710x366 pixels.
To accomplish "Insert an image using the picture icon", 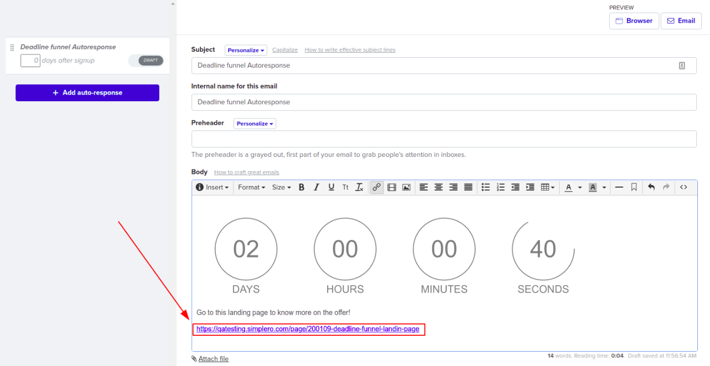I will tap(407, 187).
